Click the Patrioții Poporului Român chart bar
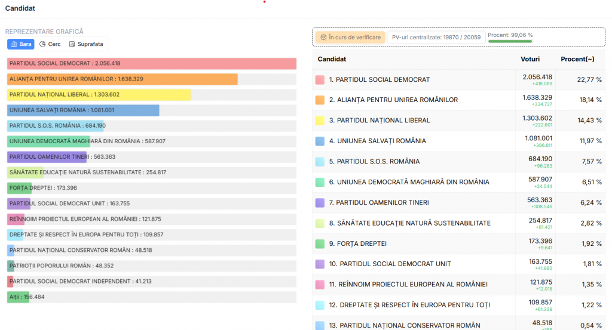Screen dimensions: 612x330 11,266
